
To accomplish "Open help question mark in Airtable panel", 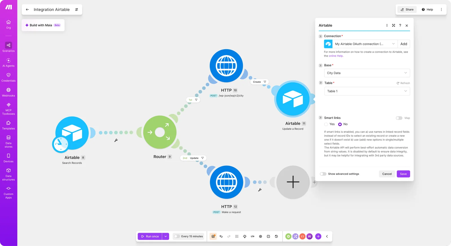I will click(x=400, y=25).
